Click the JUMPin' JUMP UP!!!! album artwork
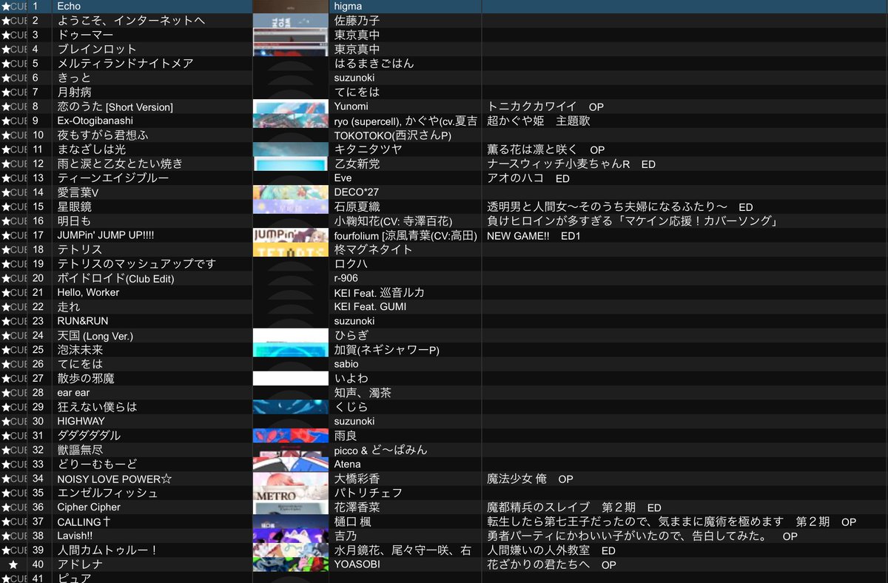Screen dimensions: 888x583 pos(290,235)
